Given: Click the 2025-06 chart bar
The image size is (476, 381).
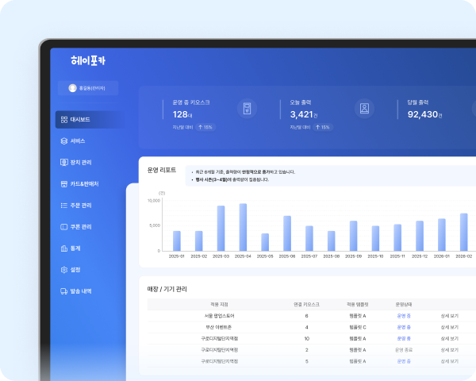Looking at the screenshot, I should [x=287, y=233].
